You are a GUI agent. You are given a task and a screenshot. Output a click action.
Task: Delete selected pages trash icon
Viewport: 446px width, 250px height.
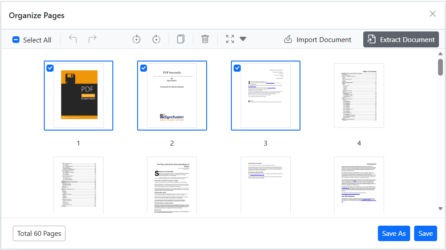coord(205,39)
